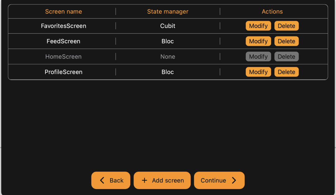Select the FavoritesScreen row label
This screenshot has width=336, height=195.
[63, 26]
